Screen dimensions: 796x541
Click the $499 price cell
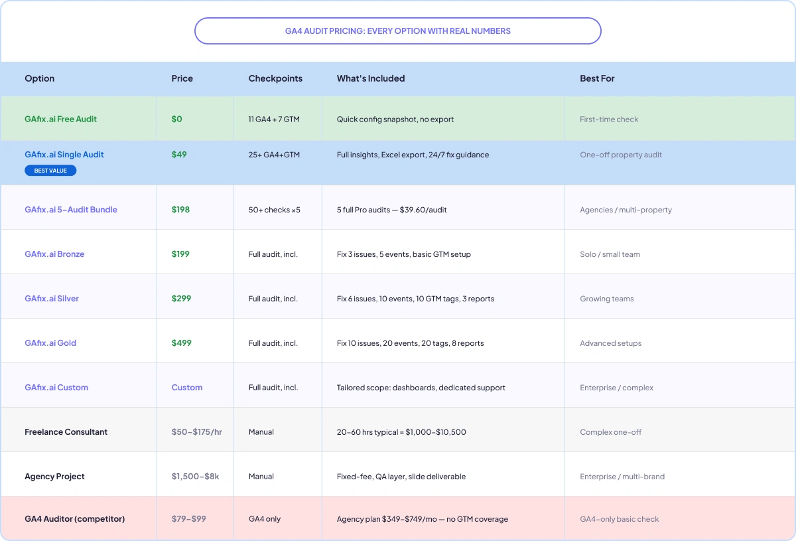pos(181,343)
